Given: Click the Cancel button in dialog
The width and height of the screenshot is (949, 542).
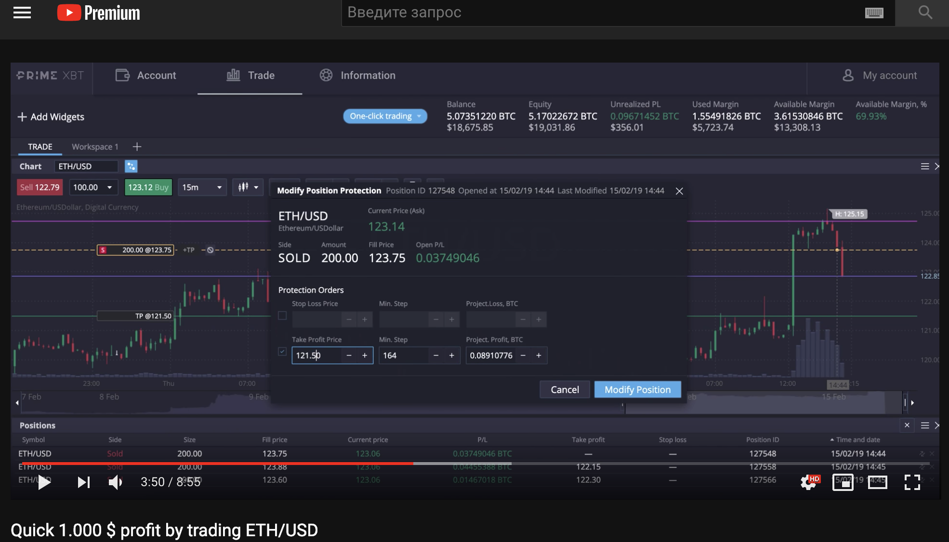Looking at the screenshot, I should [565, 389].
